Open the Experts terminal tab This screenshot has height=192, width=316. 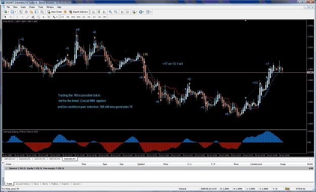pyautogui.click(x=65, y=184)
